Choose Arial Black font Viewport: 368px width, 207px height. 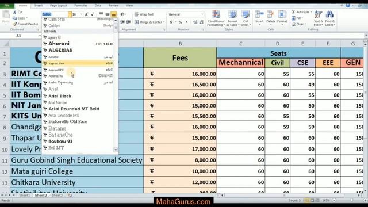click(78, 96)
